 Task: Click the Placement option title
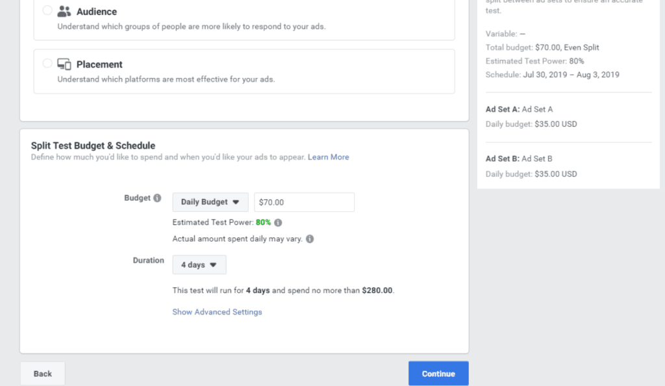(x=99, y=64)
